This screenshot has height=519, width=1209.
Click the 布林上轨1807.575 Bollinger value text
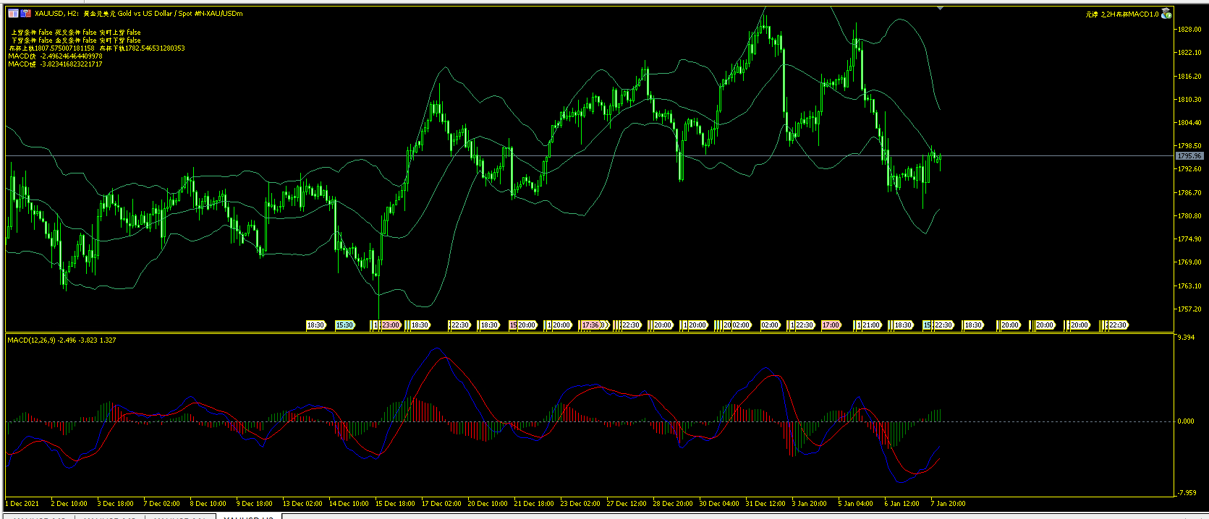[x=52, y=48]
